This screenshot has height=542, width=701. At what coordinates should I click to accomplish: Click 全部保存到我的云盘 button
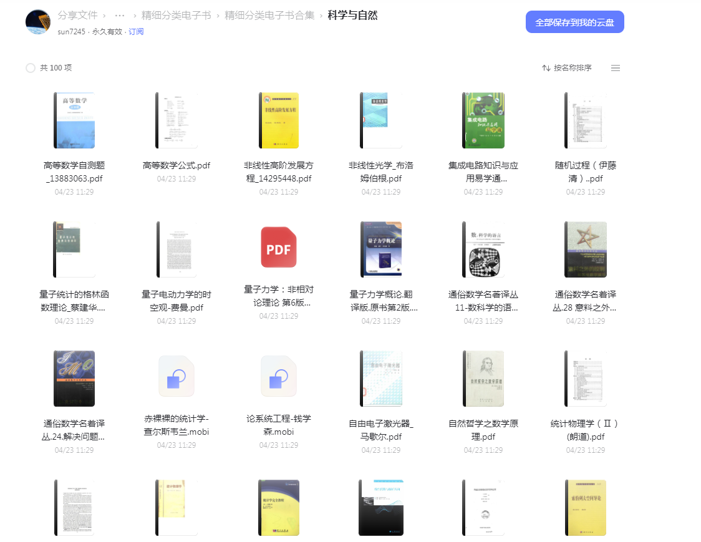pyautogui.click(x=574, y=22)
